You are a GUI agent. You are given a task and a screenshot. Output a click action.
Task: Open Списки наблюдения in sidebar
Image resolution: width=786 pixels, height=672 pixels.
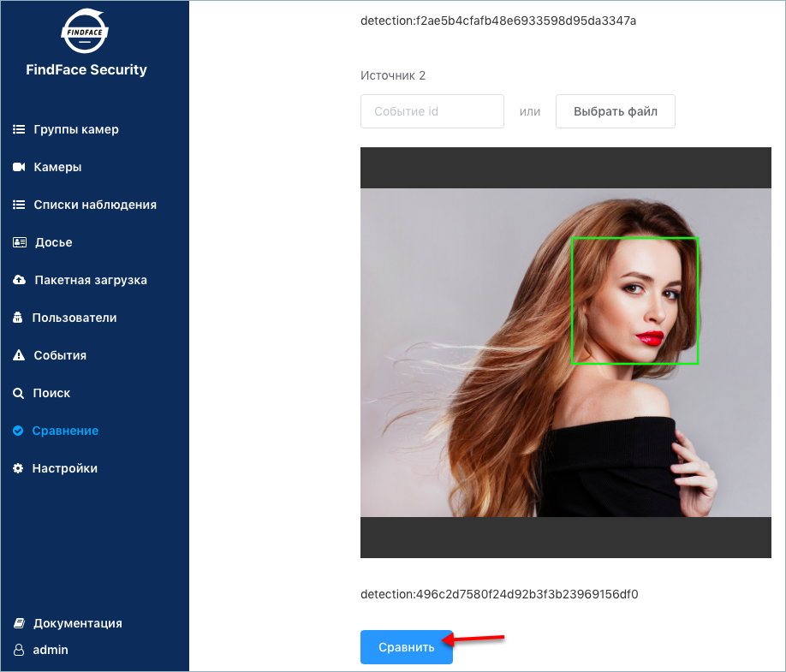[x=95, y=205]
